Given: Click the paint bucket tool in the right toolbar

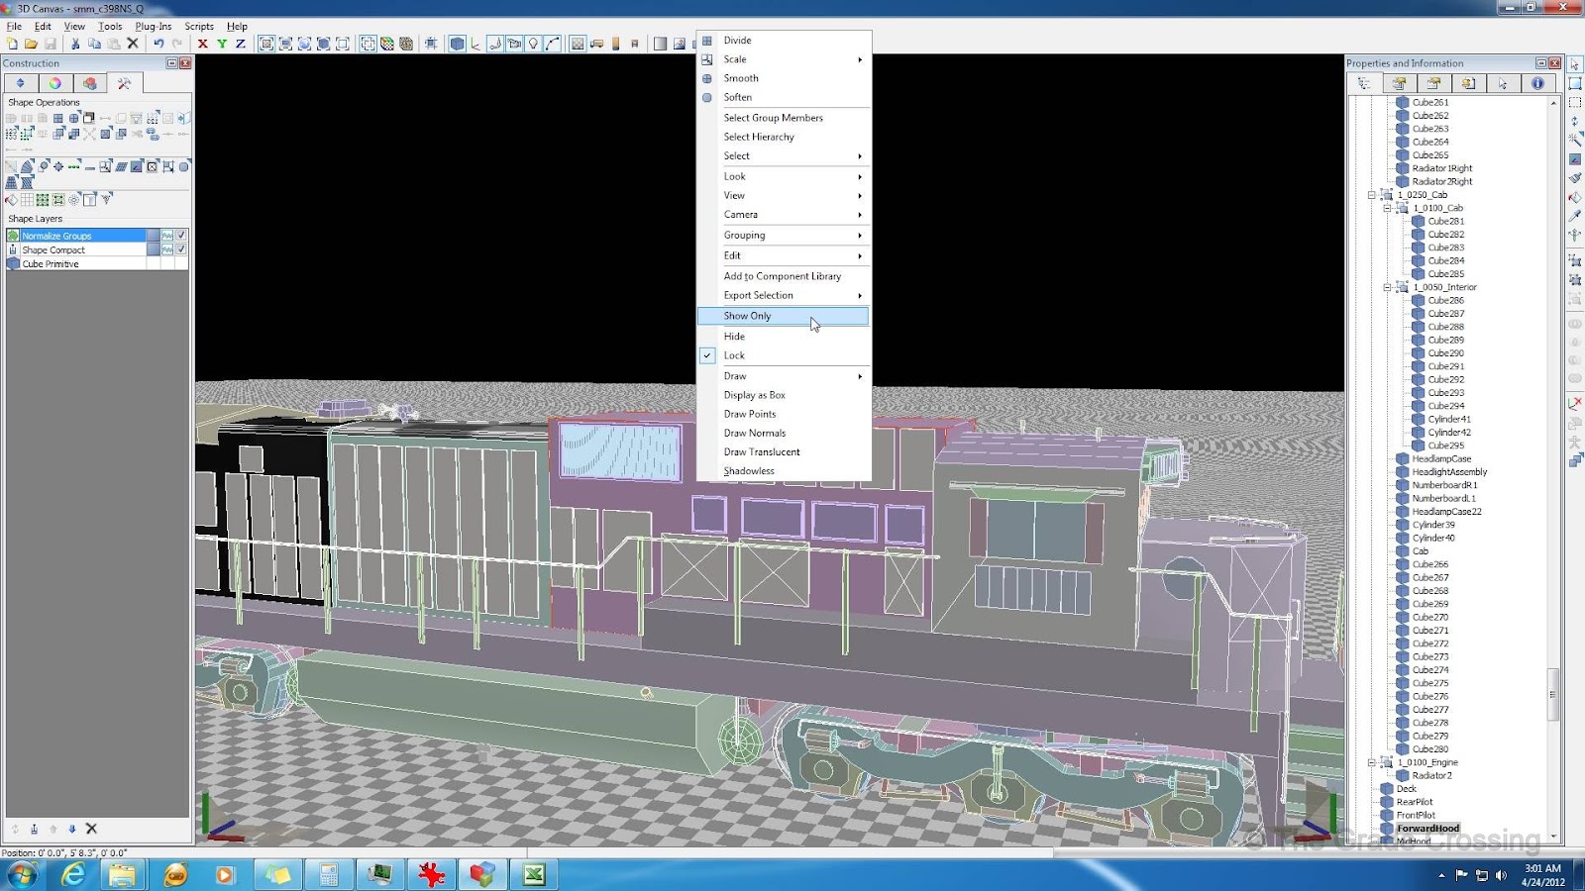Looking at the screenshot, I should [1575, 197].
